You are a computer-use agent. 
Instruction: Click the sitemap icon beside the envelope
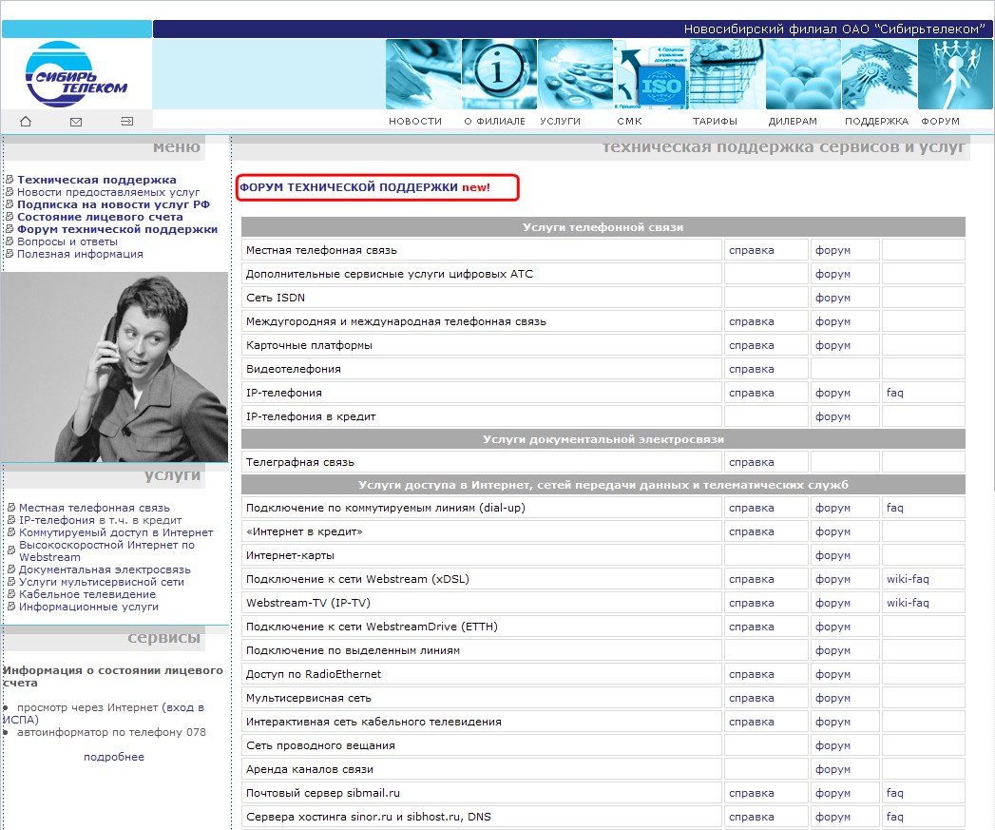(127, 121)
